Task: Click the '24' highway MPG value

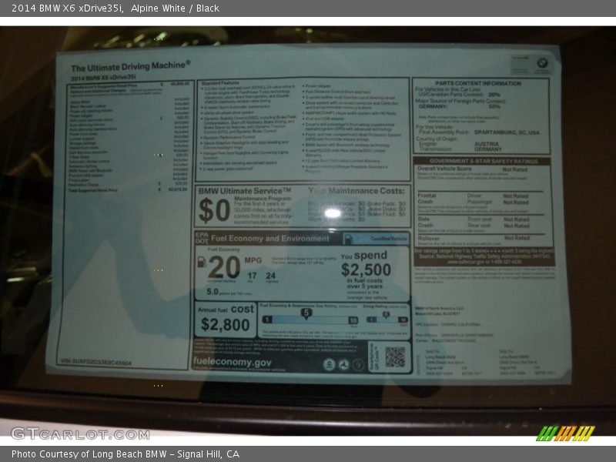Action: point(271,276)
